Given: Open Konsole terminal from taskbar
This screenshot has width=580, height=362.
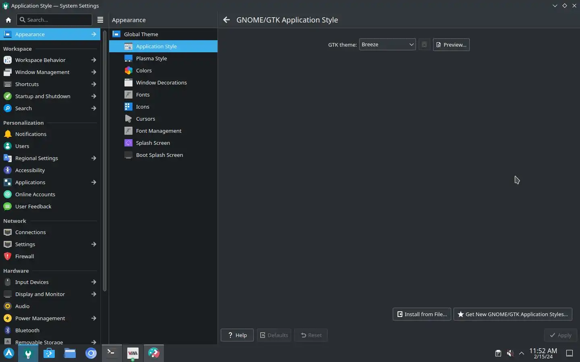Looking at the screenshot, I should tap(112, 353).
